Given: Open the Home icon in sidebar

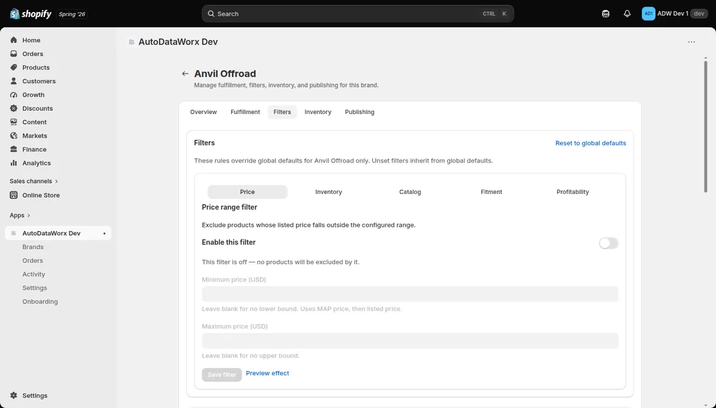Looking at the screenshot, I should point(14,40).
